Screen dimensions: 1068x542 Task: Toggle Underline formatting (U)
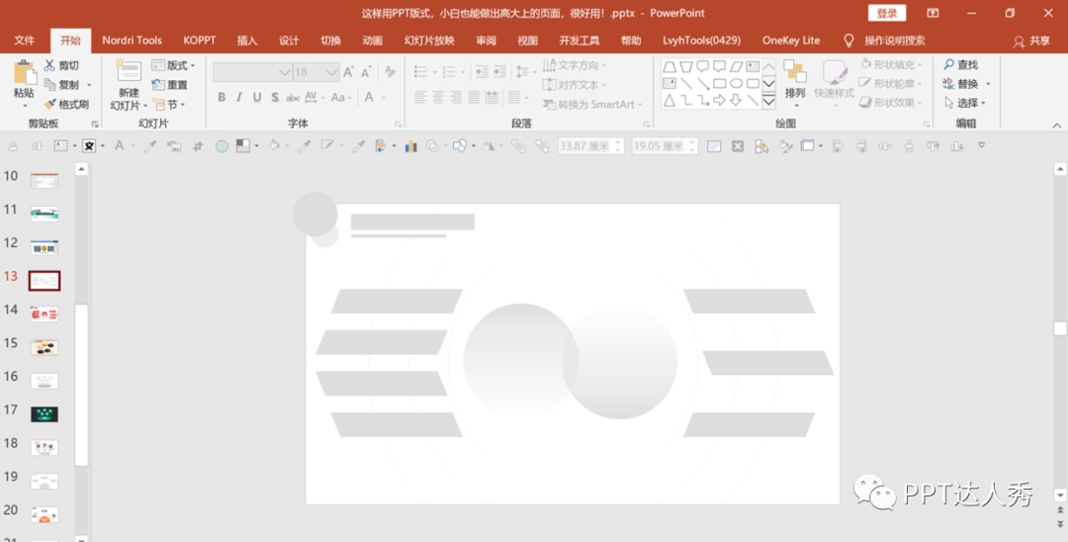[257, 97]
